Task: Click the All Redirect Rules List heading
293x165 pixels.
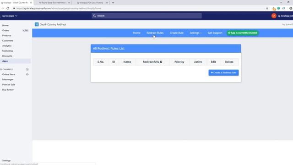Action: click(109, 49)
